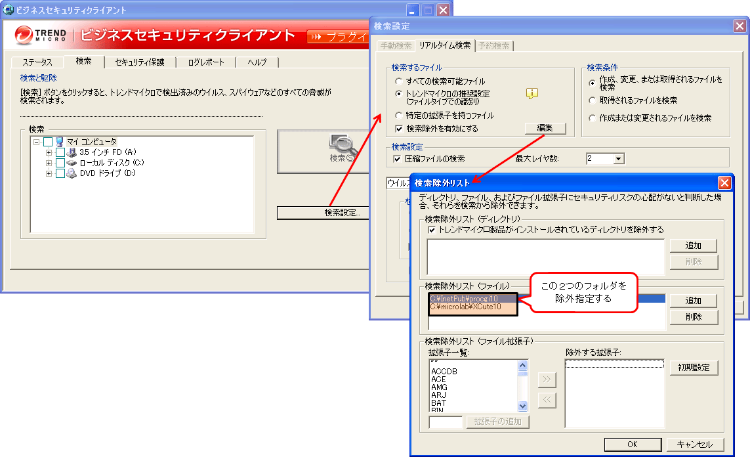The height and width of the screenshot is (457, 750).
Task: Click the My Computer icon in scan tree
Action: [60, 142]
